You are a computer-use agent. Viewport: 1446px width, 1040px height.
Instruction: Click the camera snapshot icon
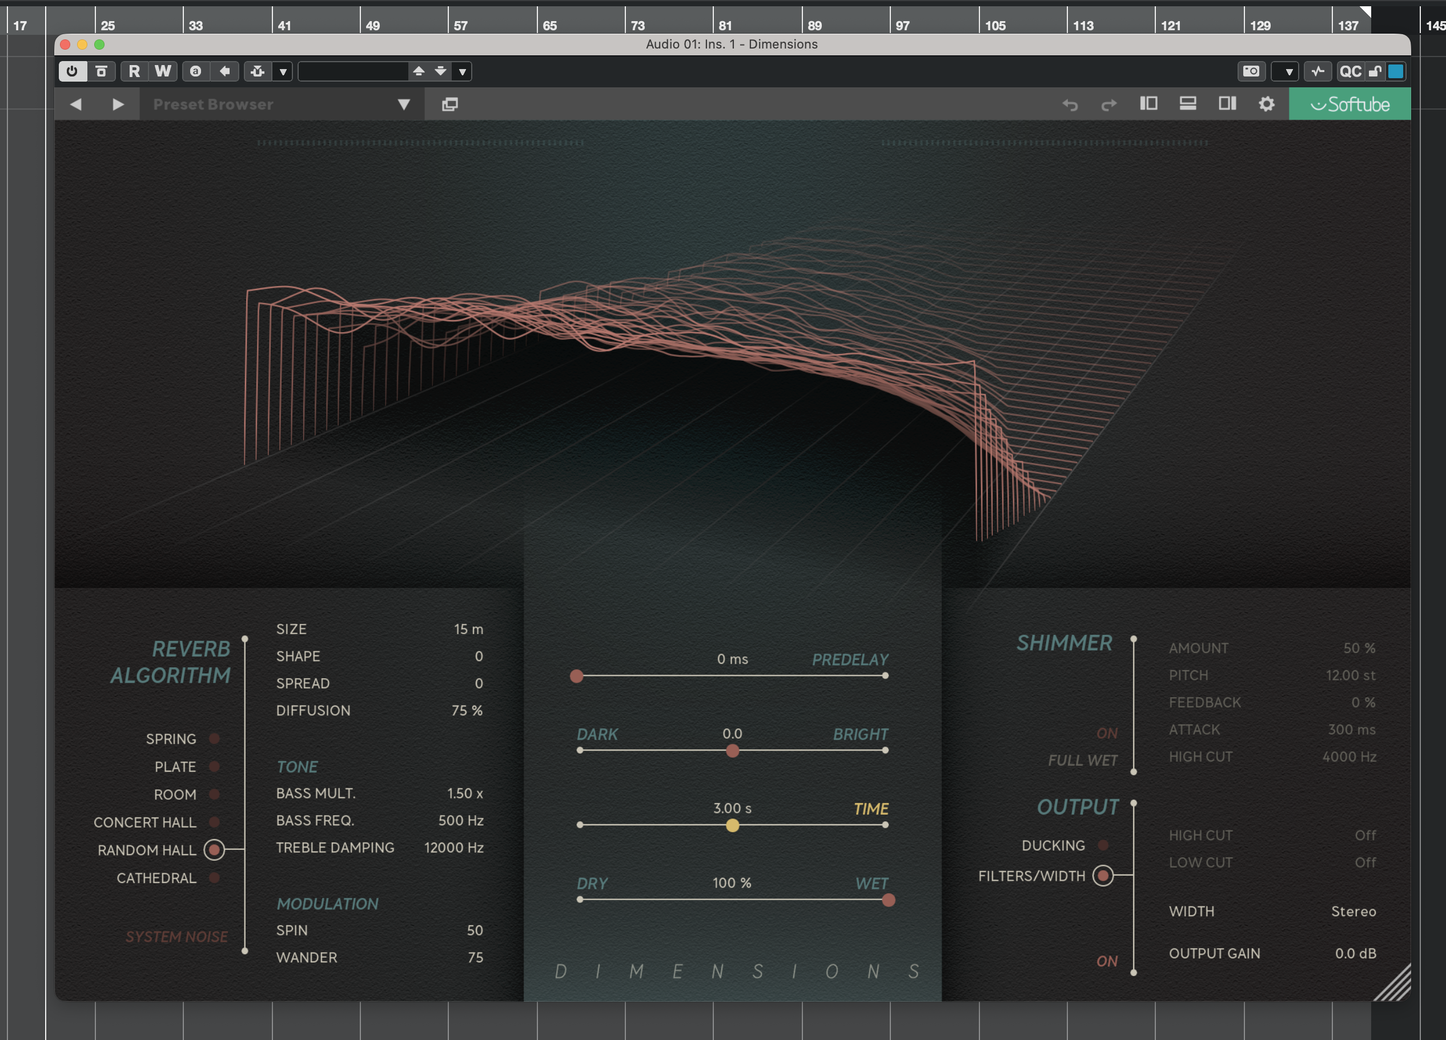click(1251, 71)
